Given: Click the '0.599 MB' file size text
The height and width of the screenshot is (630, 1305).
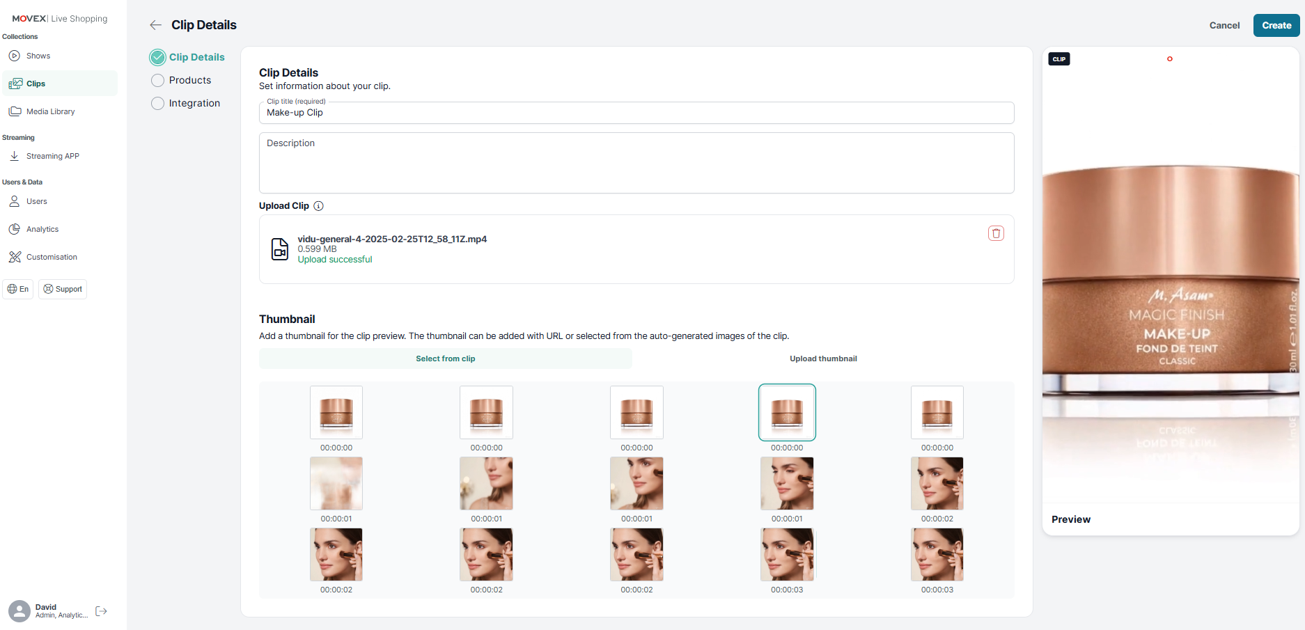Looking at the screenshot, I should click(317, 249).
